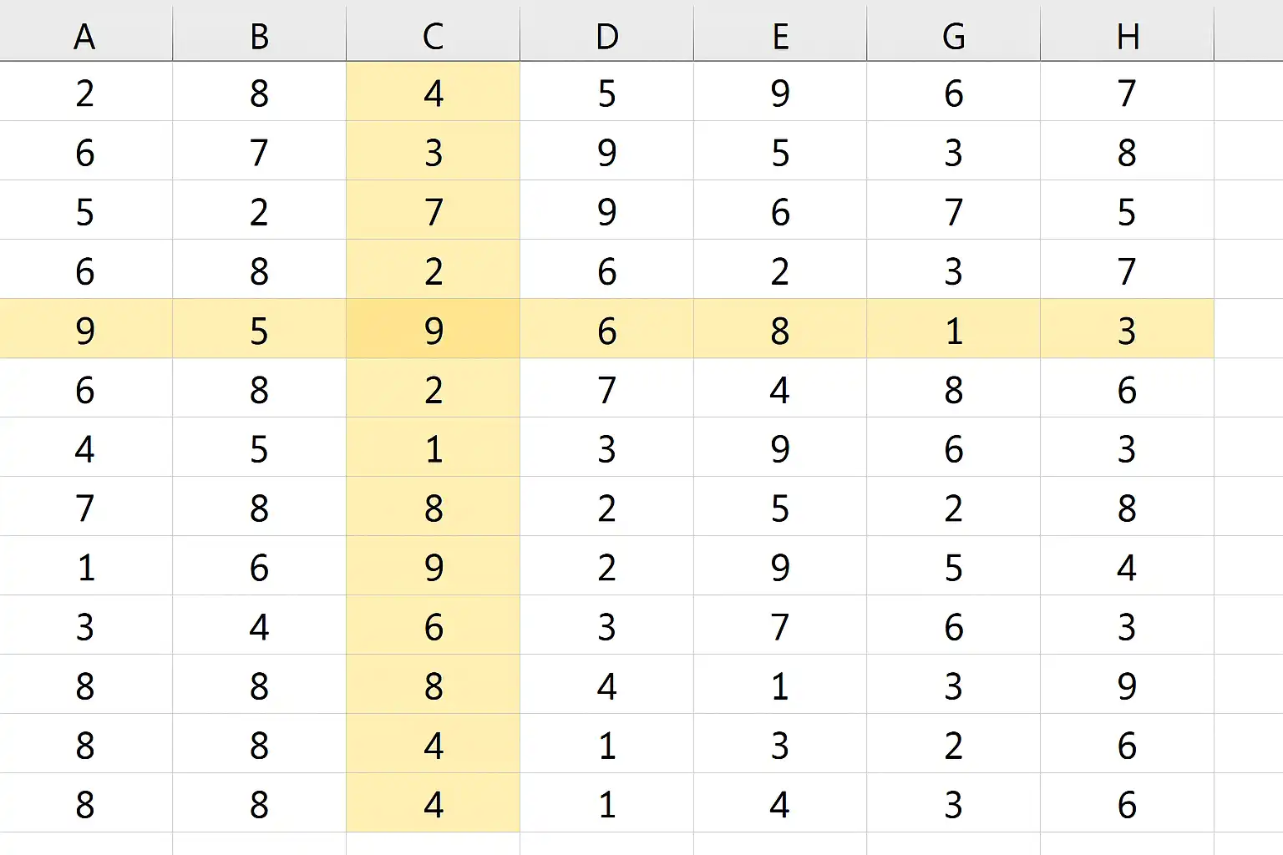Click the highlighted row's cell in column E

click(780, 331)
